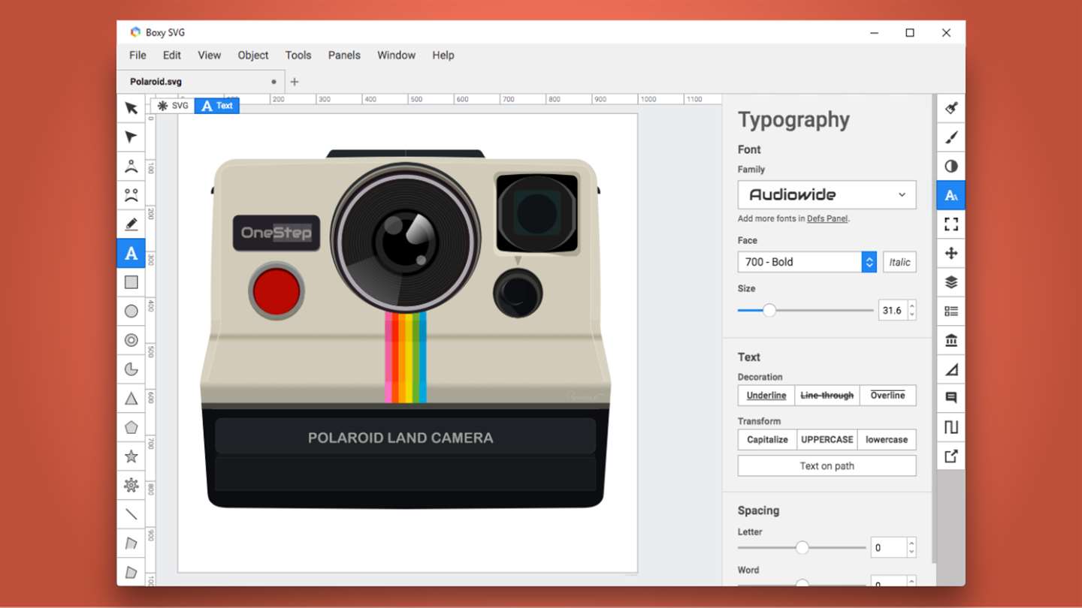Open the Window menu
The width and height of the screenshot is (1082, 608).
[396, 55]
